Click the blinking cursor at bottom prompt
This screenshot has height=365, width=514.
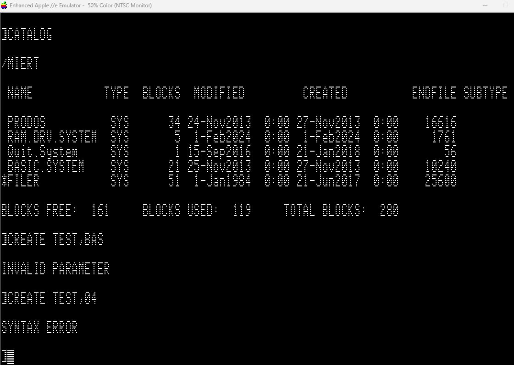click(10, 357)
